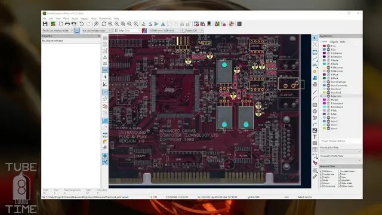Click the Undo arrow icon

click(82, 24)
